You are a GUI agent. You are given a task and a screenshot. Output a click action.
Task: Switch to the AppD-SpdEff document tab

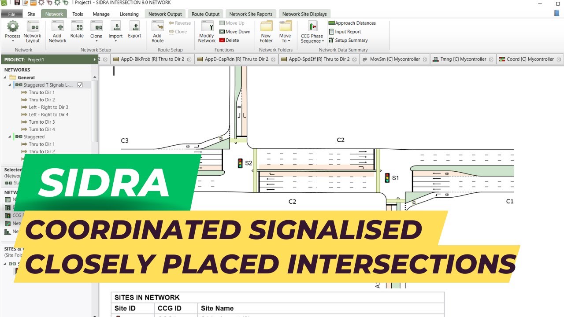[319, 59]
